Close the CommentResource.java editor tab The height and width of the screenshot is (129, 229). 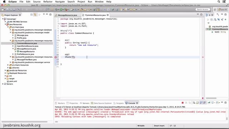pos(108,15)
